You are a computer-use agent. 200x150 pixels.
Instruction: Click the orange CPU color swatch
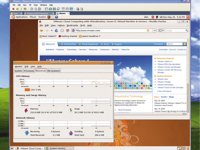tap(27, 90)
